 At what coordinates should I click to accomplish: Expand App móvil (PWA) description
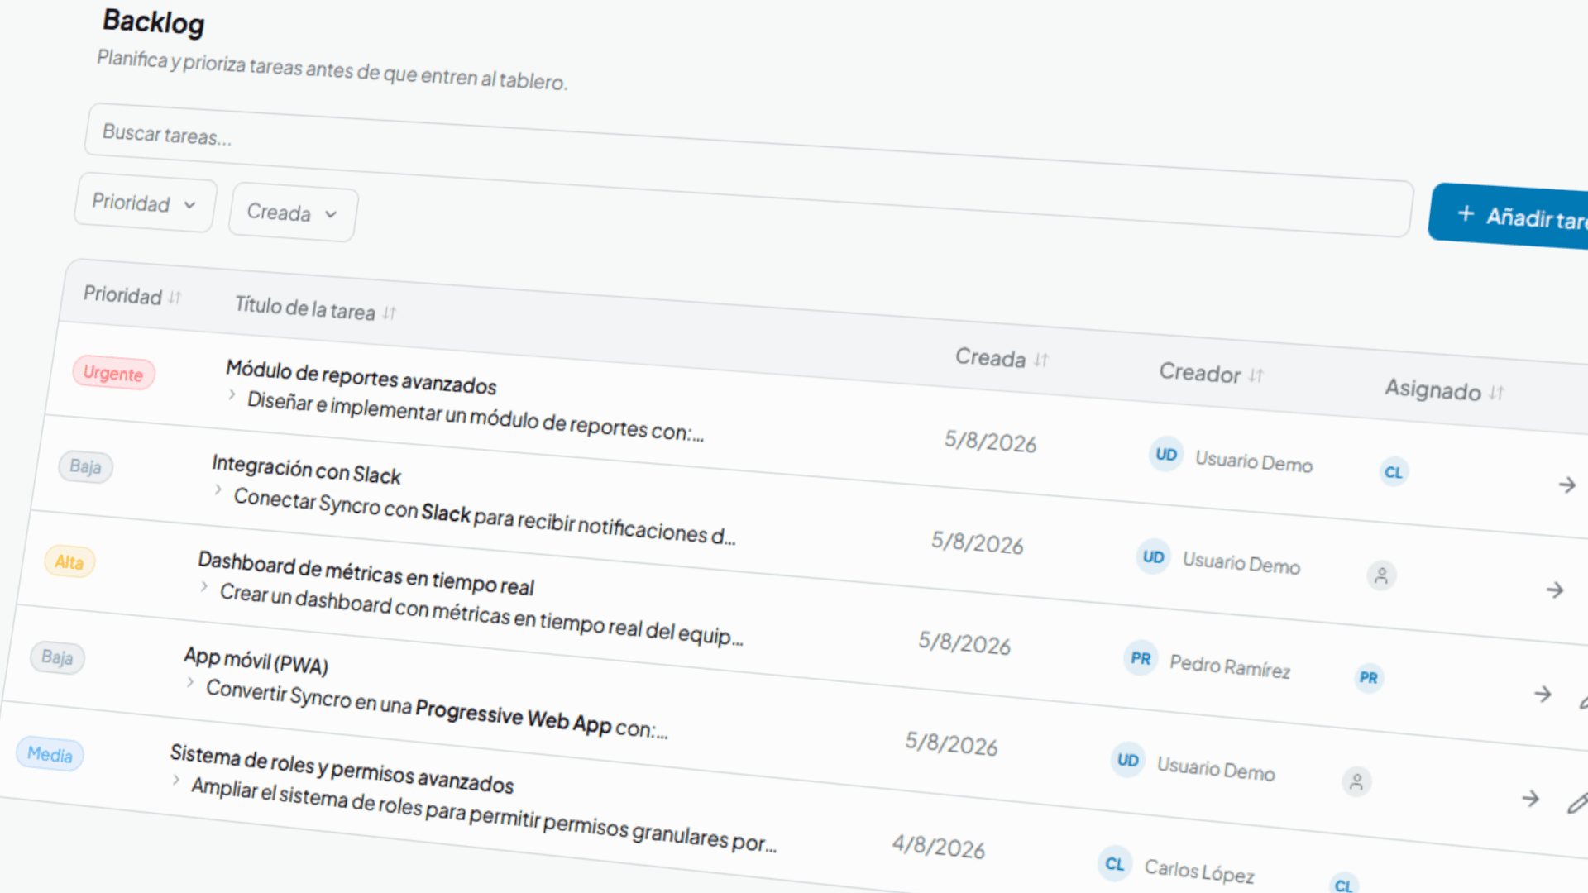click(x=190, y=683)
